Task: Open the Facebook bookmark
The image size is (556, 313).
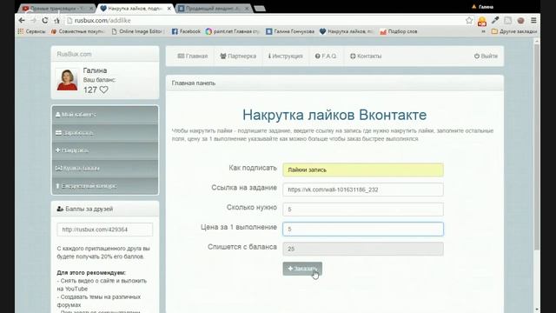Action: pyautogui.click(x=186, y=31)
